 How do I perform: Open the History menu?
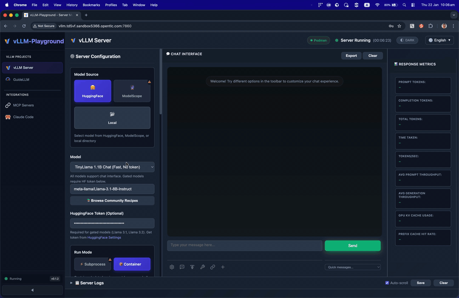click(72, 5)
